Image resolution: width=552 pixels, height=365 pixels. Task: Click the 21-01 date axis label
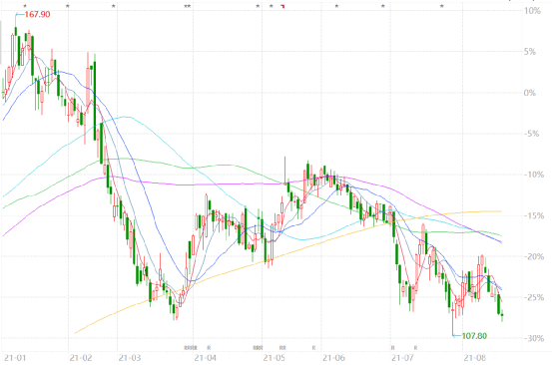15,358
